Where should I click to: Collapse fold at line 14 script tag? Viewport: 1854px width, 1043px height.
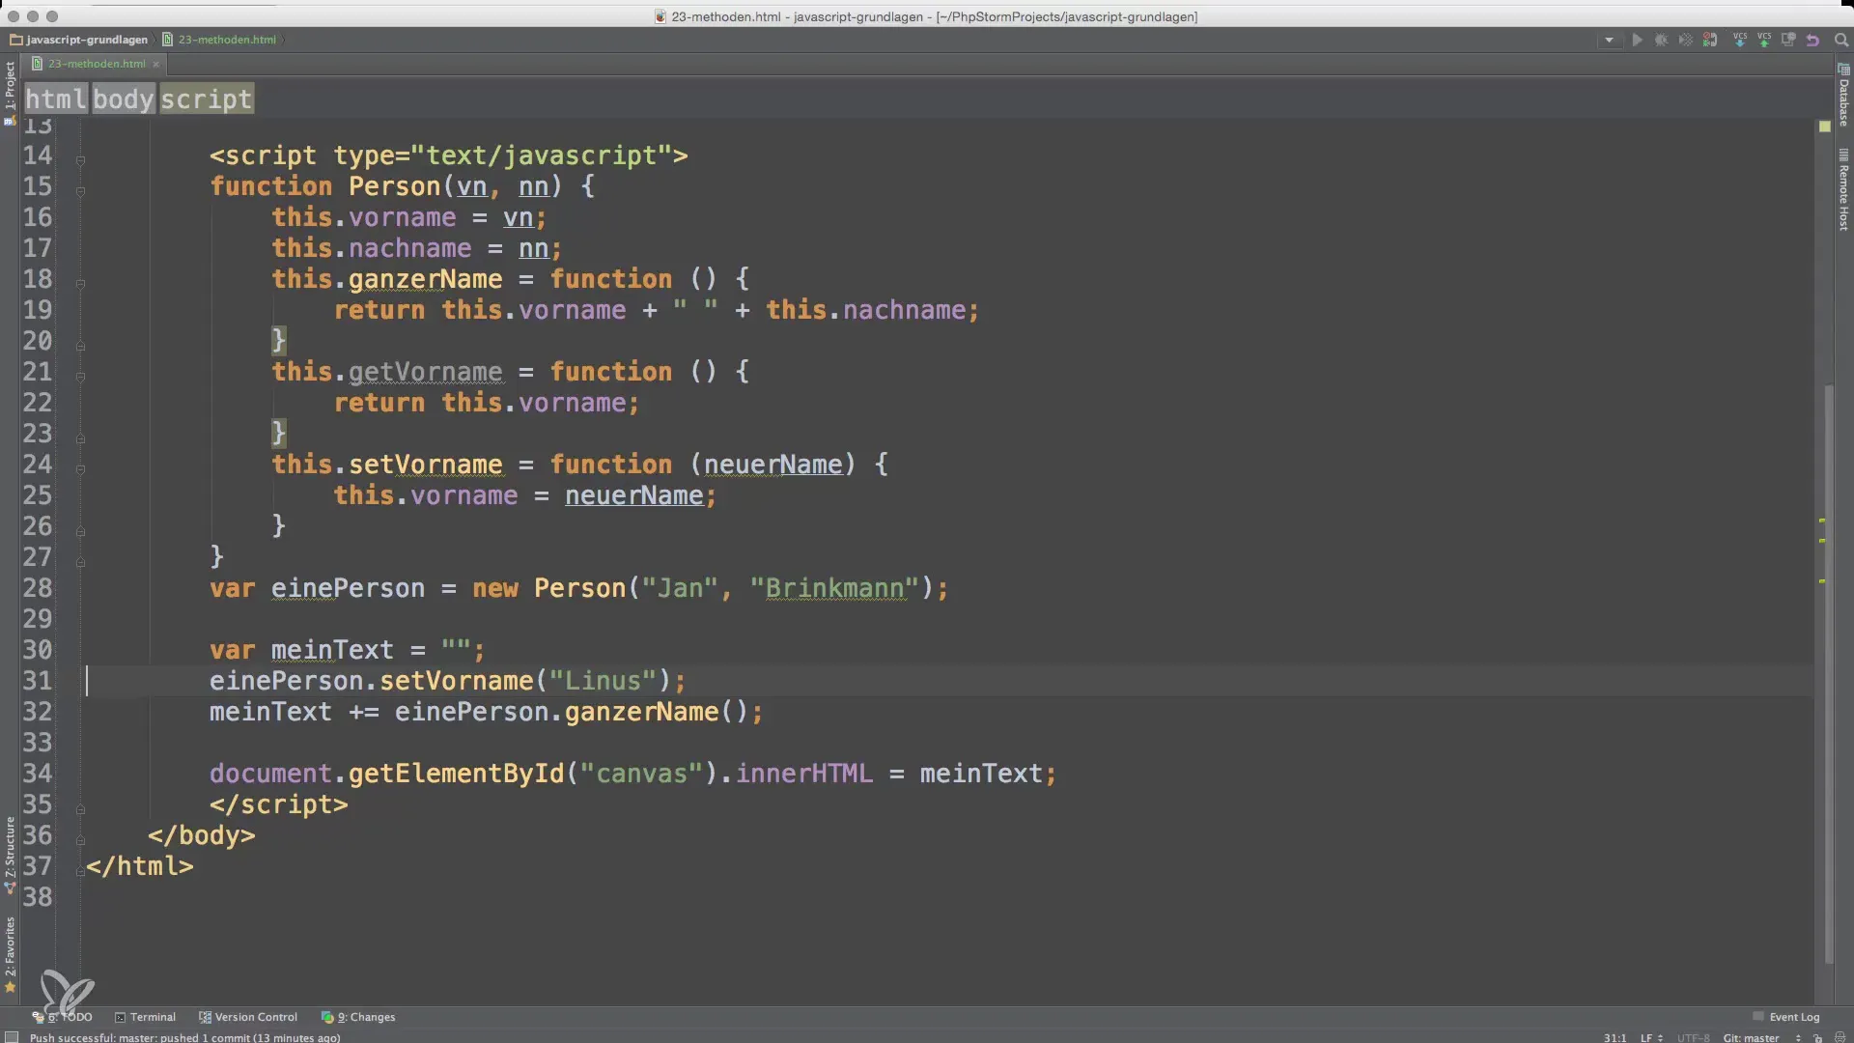point(80,160)
